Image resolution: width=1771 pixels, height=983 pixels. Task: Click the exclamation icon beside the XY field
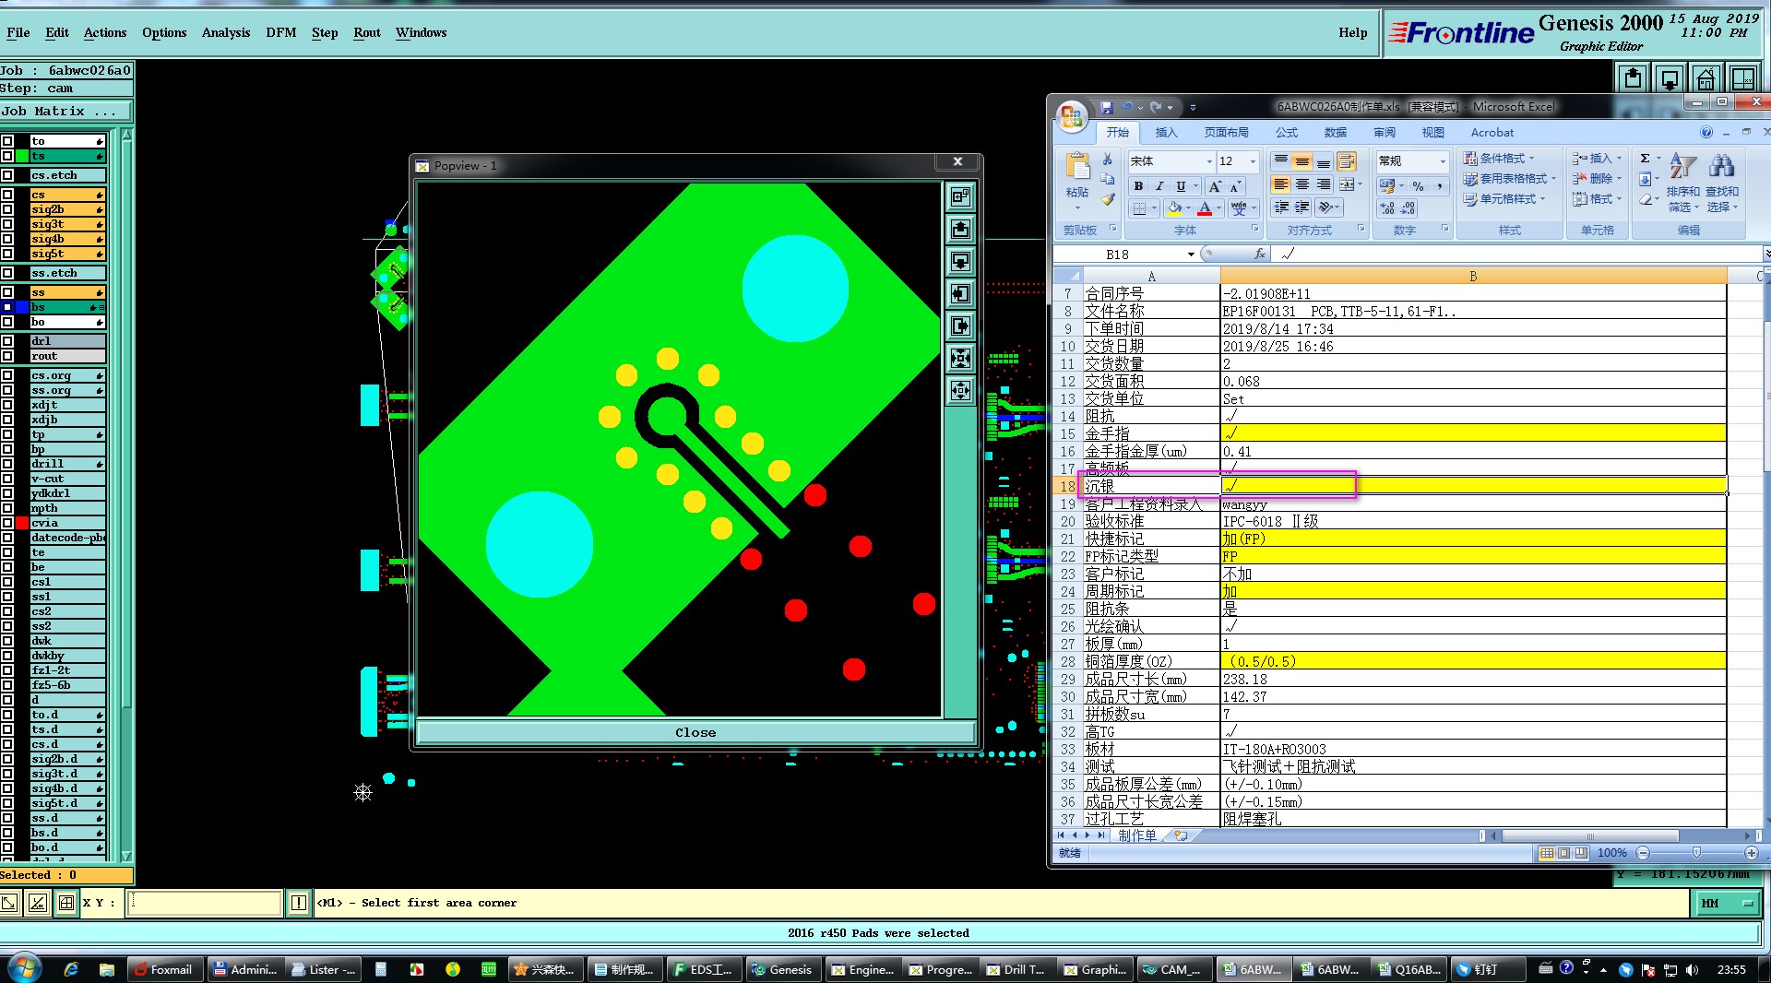[299, 903]
